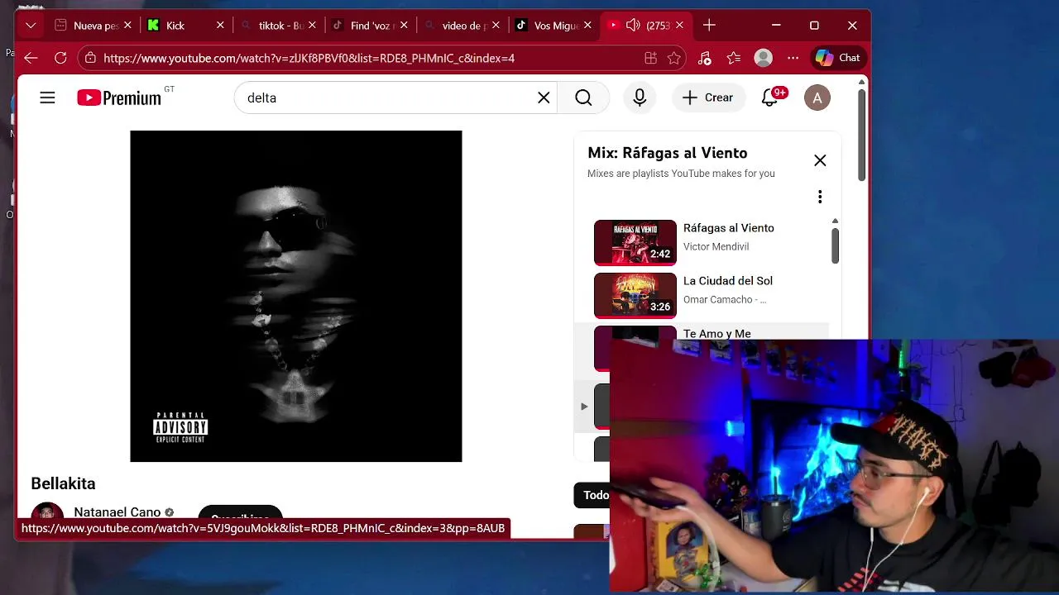
Task: Select the 'Te Amo y Me' playlist entry
Action: pos(717,333)
